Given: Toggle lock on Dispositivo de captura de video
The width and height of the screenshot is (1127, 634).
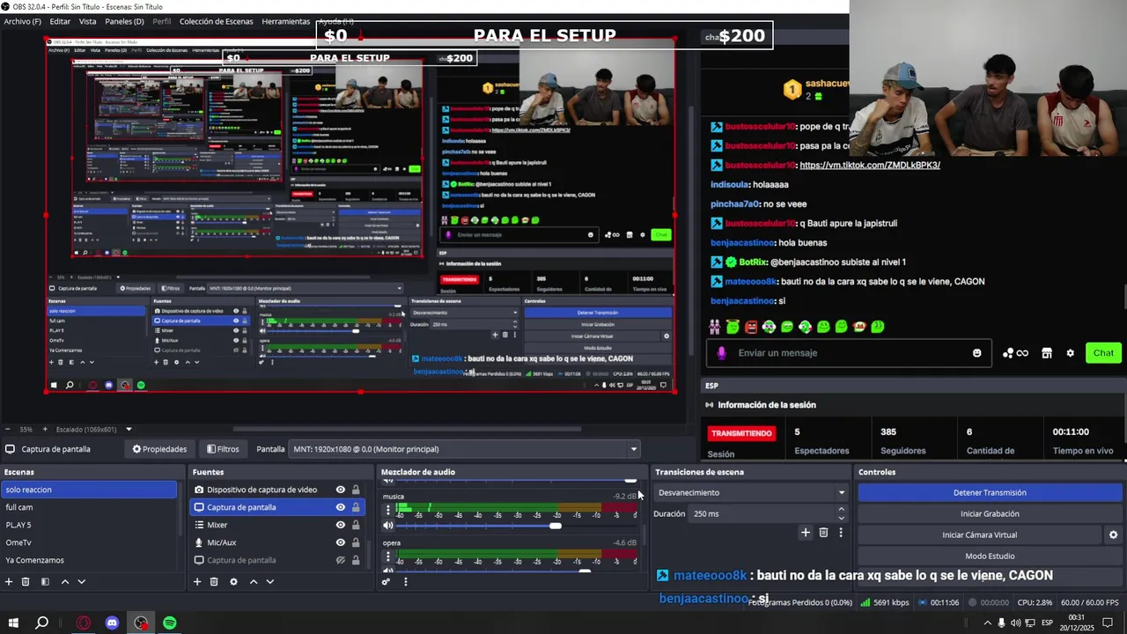Looking at the screenshot, I should [356, 490].
